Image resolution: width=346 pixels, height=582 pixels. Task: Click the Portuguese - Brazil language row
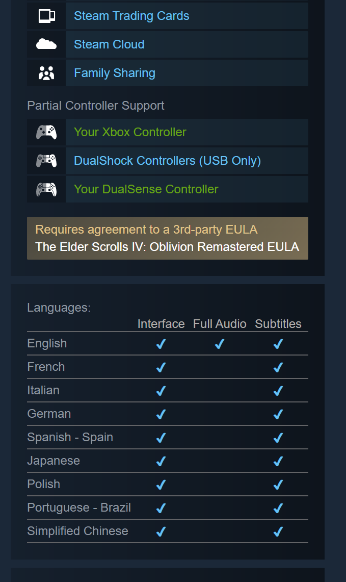pyautogui.click(x=79, y=508)
